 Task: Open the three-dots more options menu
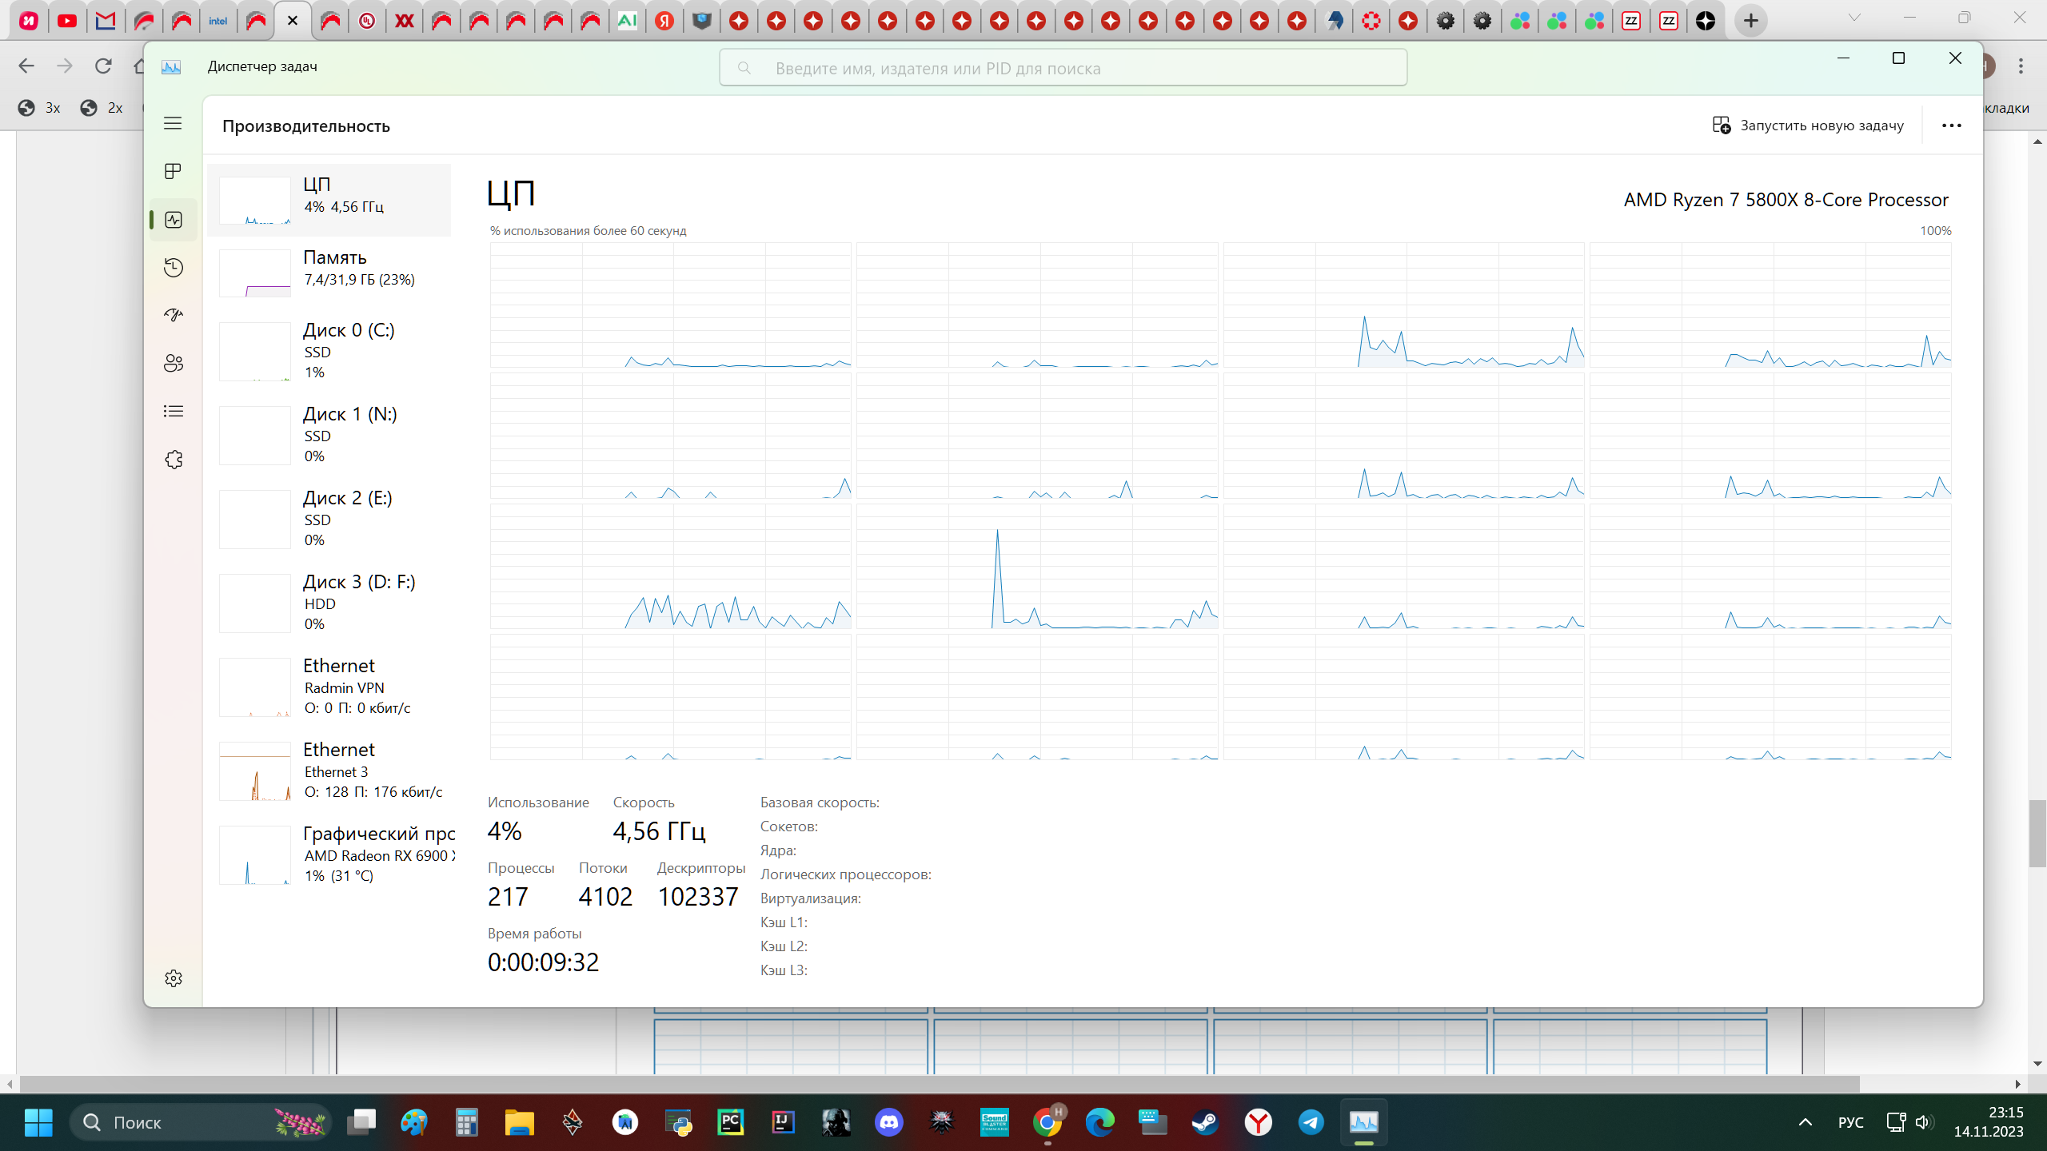(1951, 125)
